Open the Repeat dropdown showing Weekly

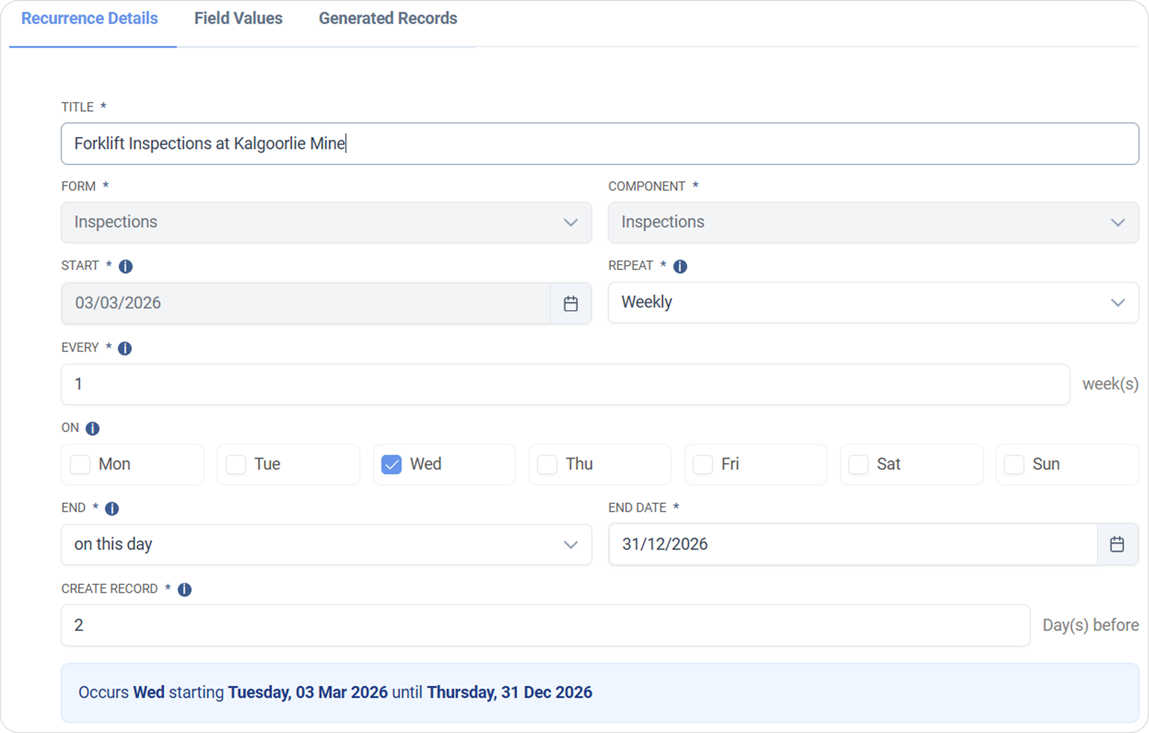[x=873, y=303]
